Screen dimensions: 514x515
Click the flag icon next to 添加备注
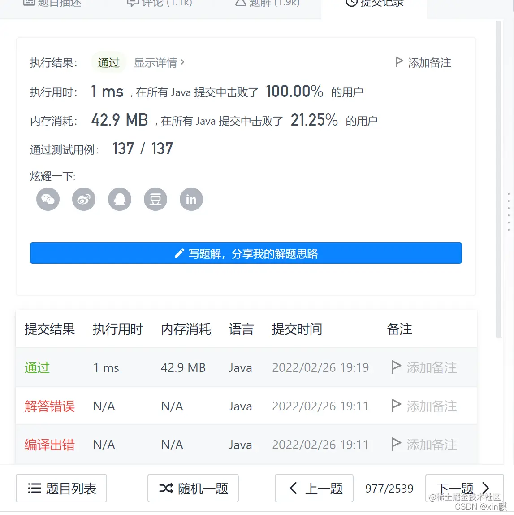pyautogui.click(x=398, y=62)
